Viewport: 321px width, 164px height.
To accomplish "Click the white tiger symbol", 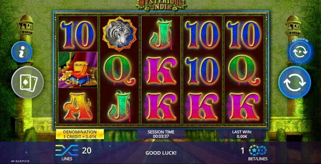I will [x=119, y=34].
